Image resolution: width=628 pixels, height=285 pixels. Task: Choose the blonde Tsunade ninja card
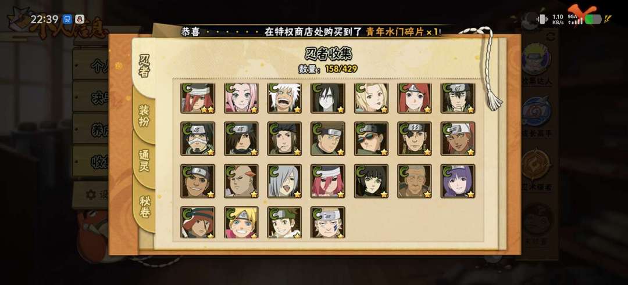point(371,98)
